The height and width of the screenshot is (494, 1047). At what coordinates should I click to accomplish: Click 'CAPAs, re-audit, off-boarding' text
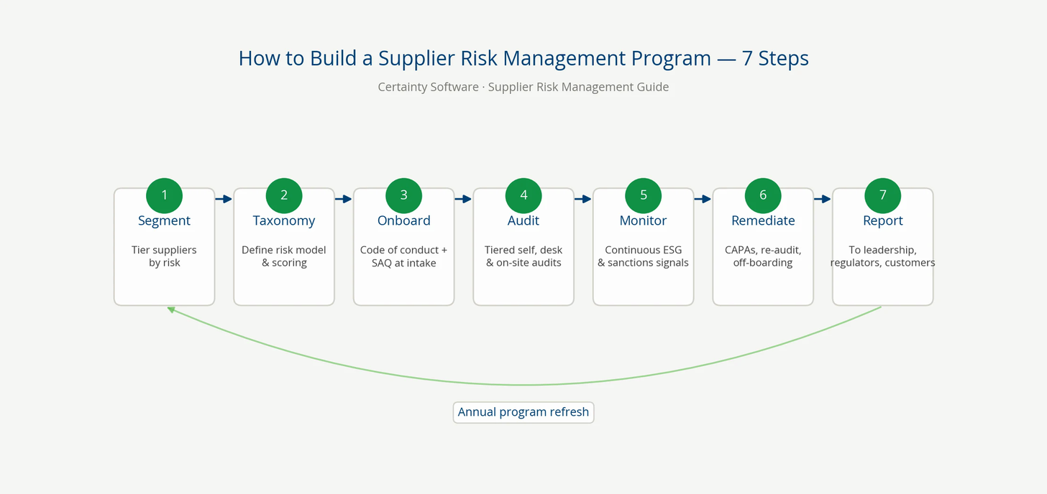click(x=763, y=256)
